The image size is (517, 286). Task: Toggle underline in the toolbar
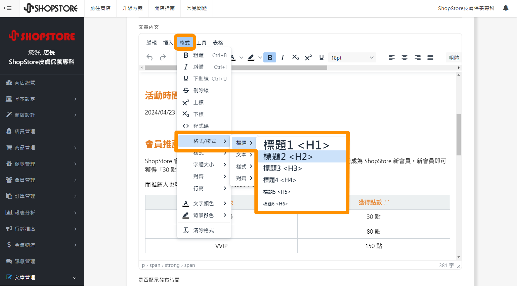321,57
